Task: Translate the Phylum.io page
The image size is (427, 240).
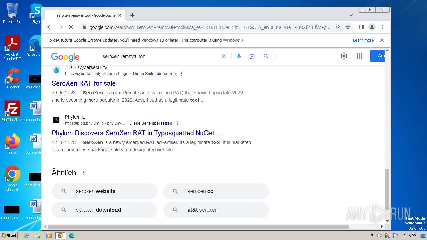Action: point(151,123)
